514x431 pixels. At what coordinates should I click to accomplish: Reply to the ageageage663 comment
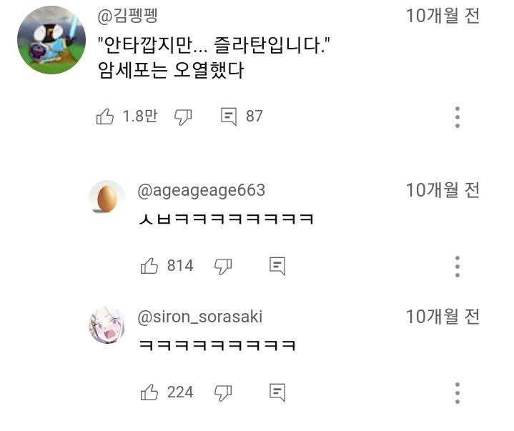coord(277,266)
